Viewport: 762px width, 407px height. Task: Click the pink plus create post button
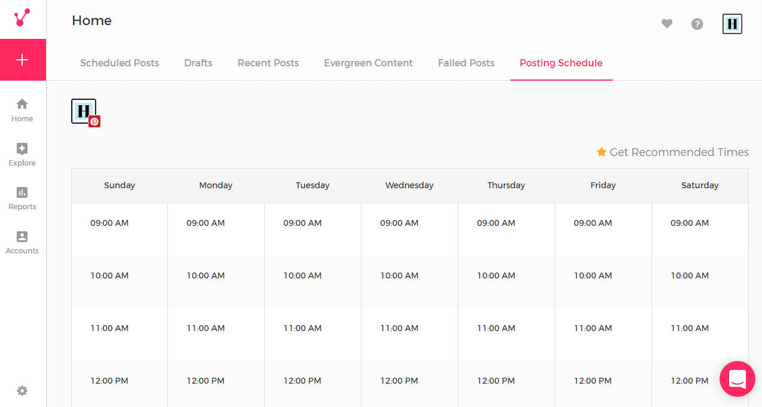click(22, 60)
